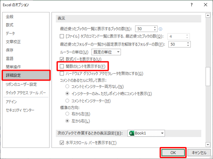Select 詳細設定 in the sidebar
The width and height of the screenshot is (213, 159).
coord(26,75)
